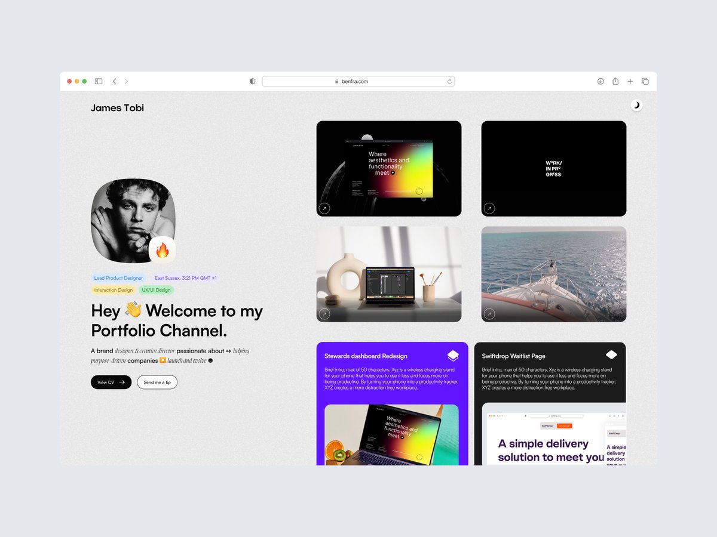The width and height of the screenshot is (717, 537).
Task: Click the Send me a tip button
Action: click(x=157, y=382)
